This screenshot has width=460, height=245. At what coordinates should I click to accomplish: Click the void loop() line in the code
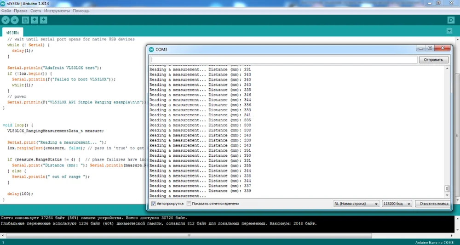click(18, 125)
